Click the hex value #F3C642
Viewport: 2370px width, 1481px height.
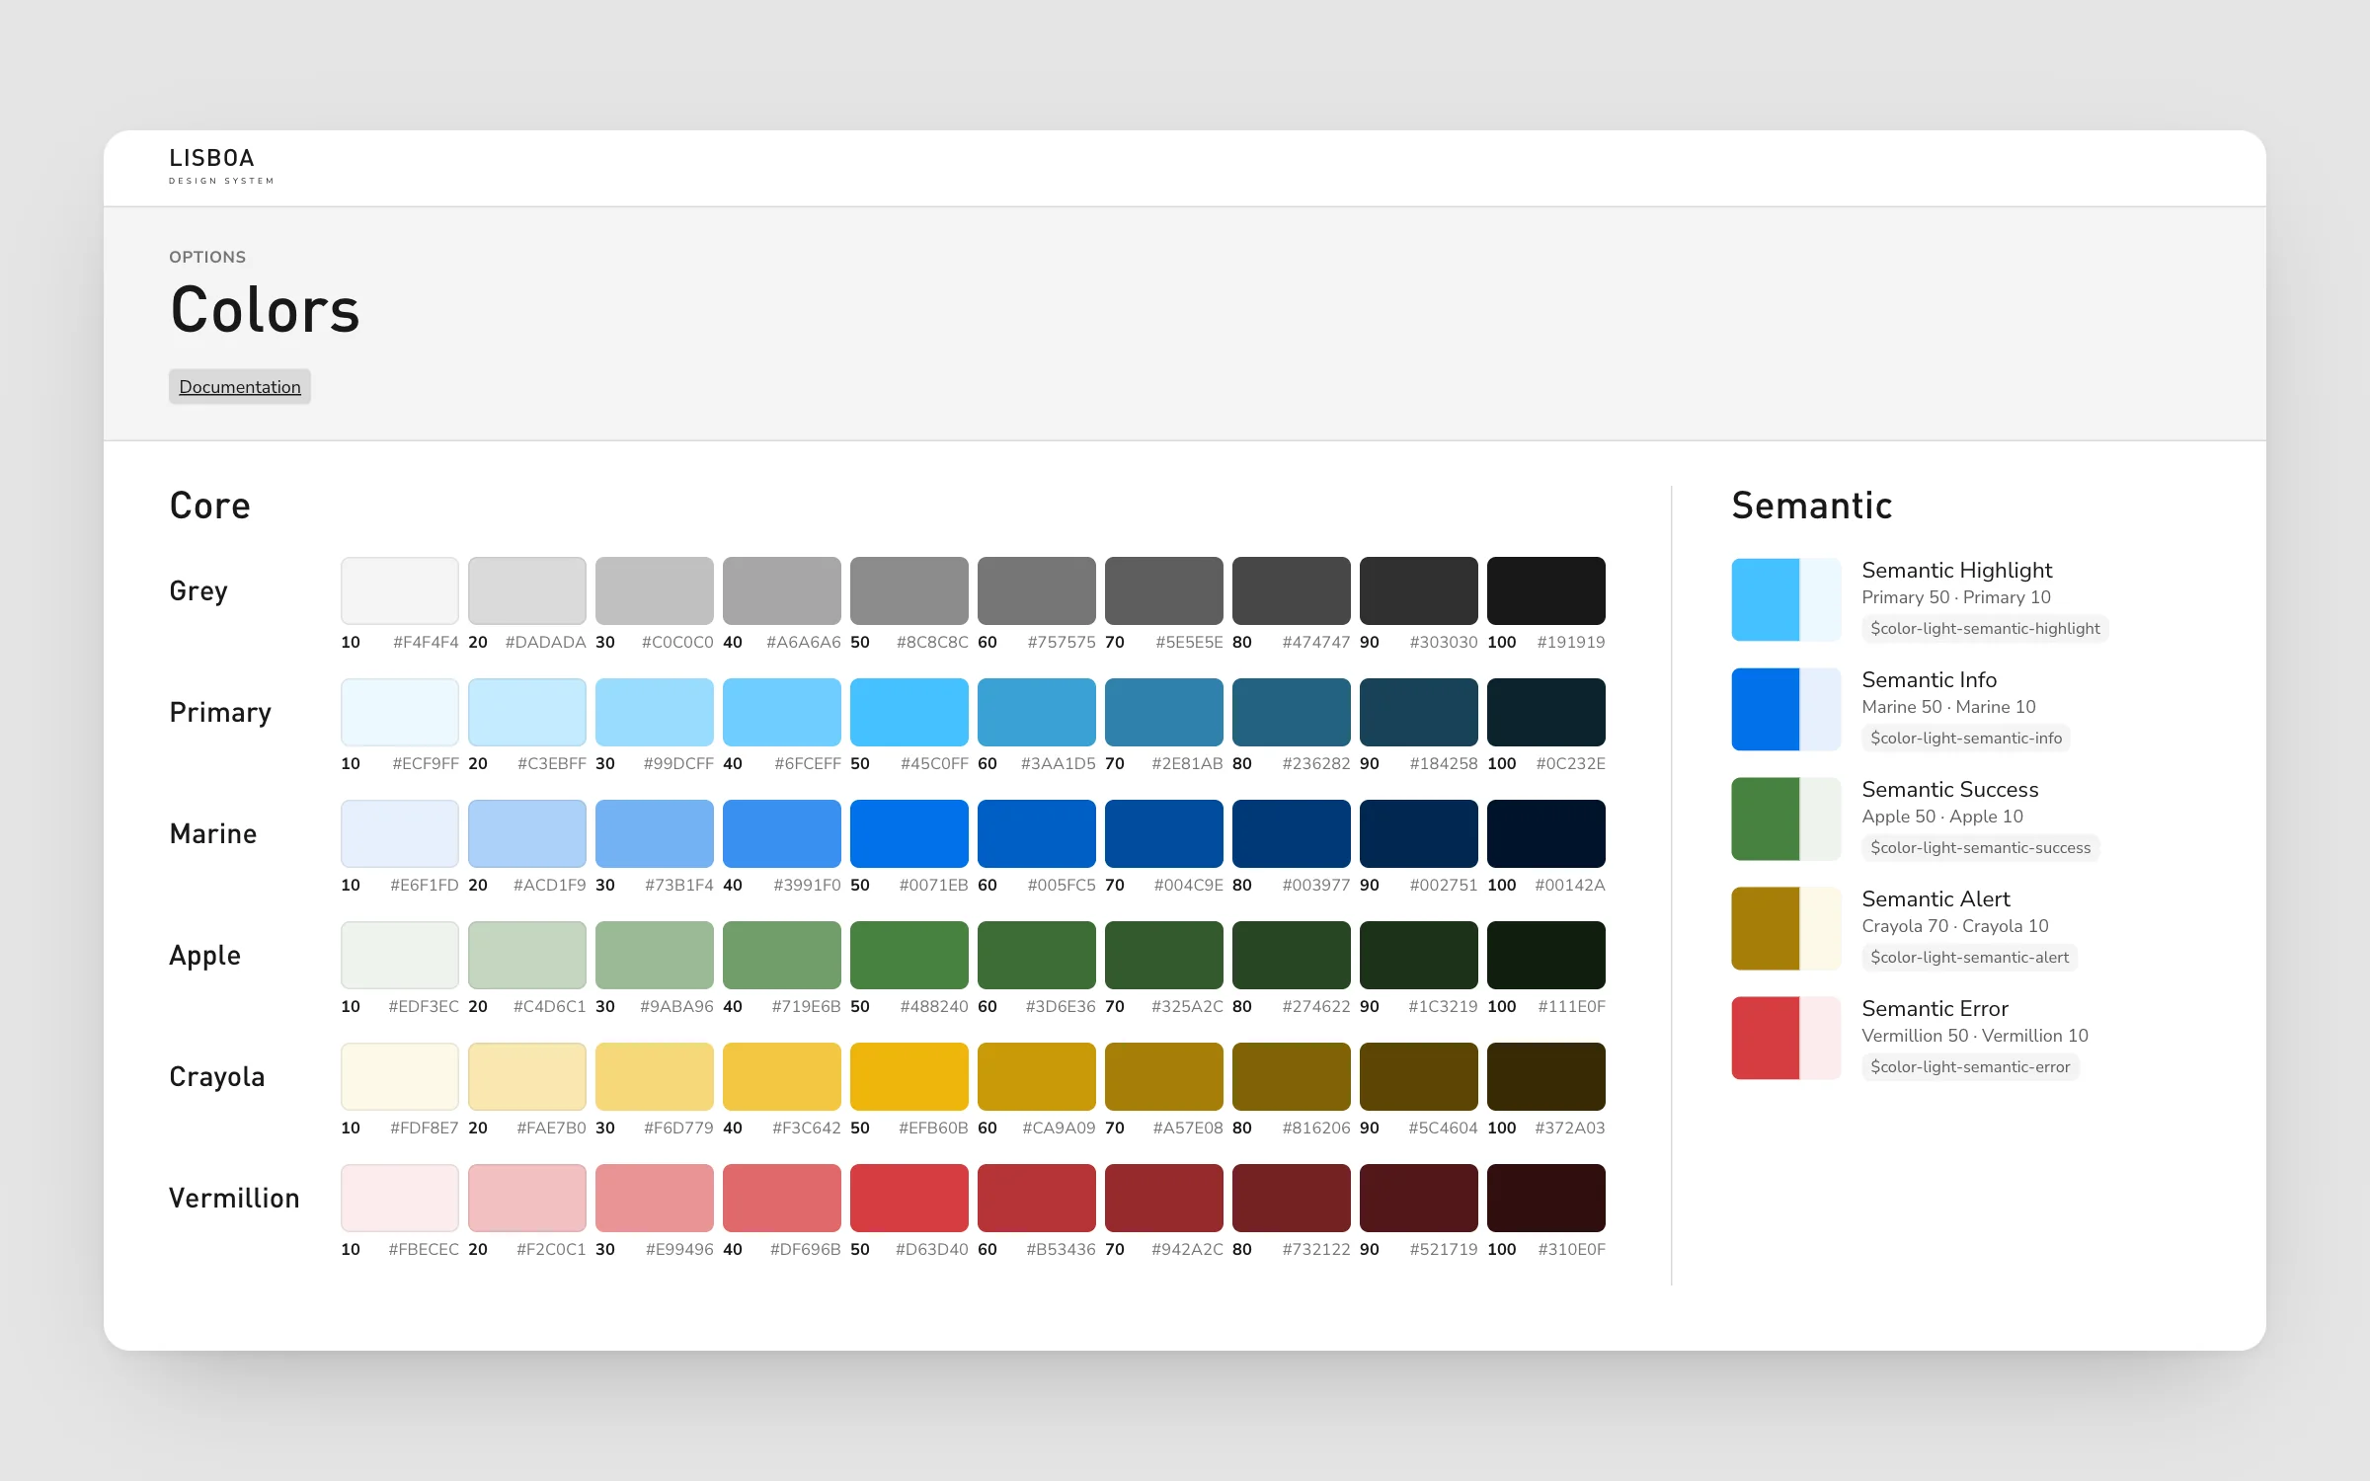[806, 1129]
